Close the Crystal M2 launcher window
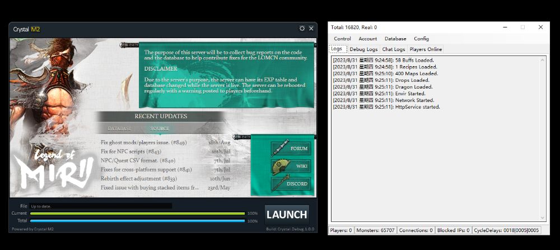Screen dimensions: 560x250 click(311, 29)
